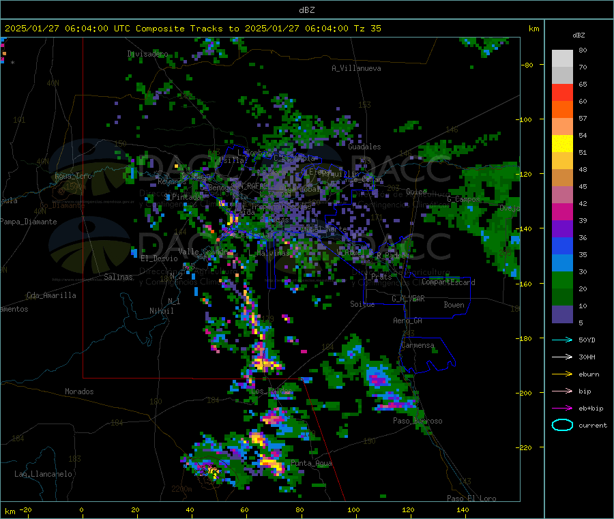Click the yellow eburn arrow in legend
The width and height of the screenshot is (614, 519).
point(562,374)
